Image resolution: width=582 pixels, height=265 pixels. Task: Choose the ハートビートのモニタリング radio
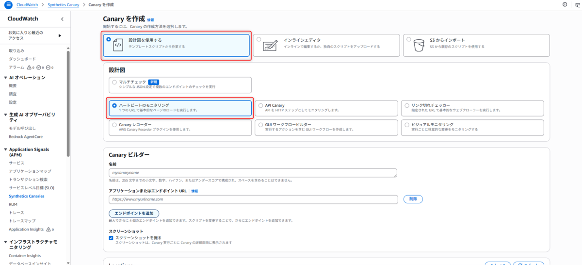[114, 105]
